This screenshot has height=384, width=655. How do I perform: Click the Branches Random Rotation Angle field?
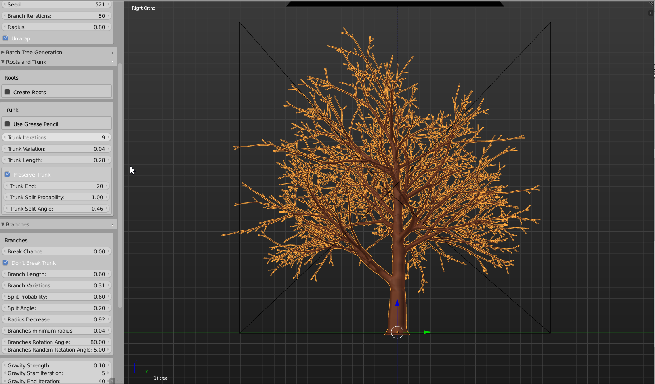[57, 350]
